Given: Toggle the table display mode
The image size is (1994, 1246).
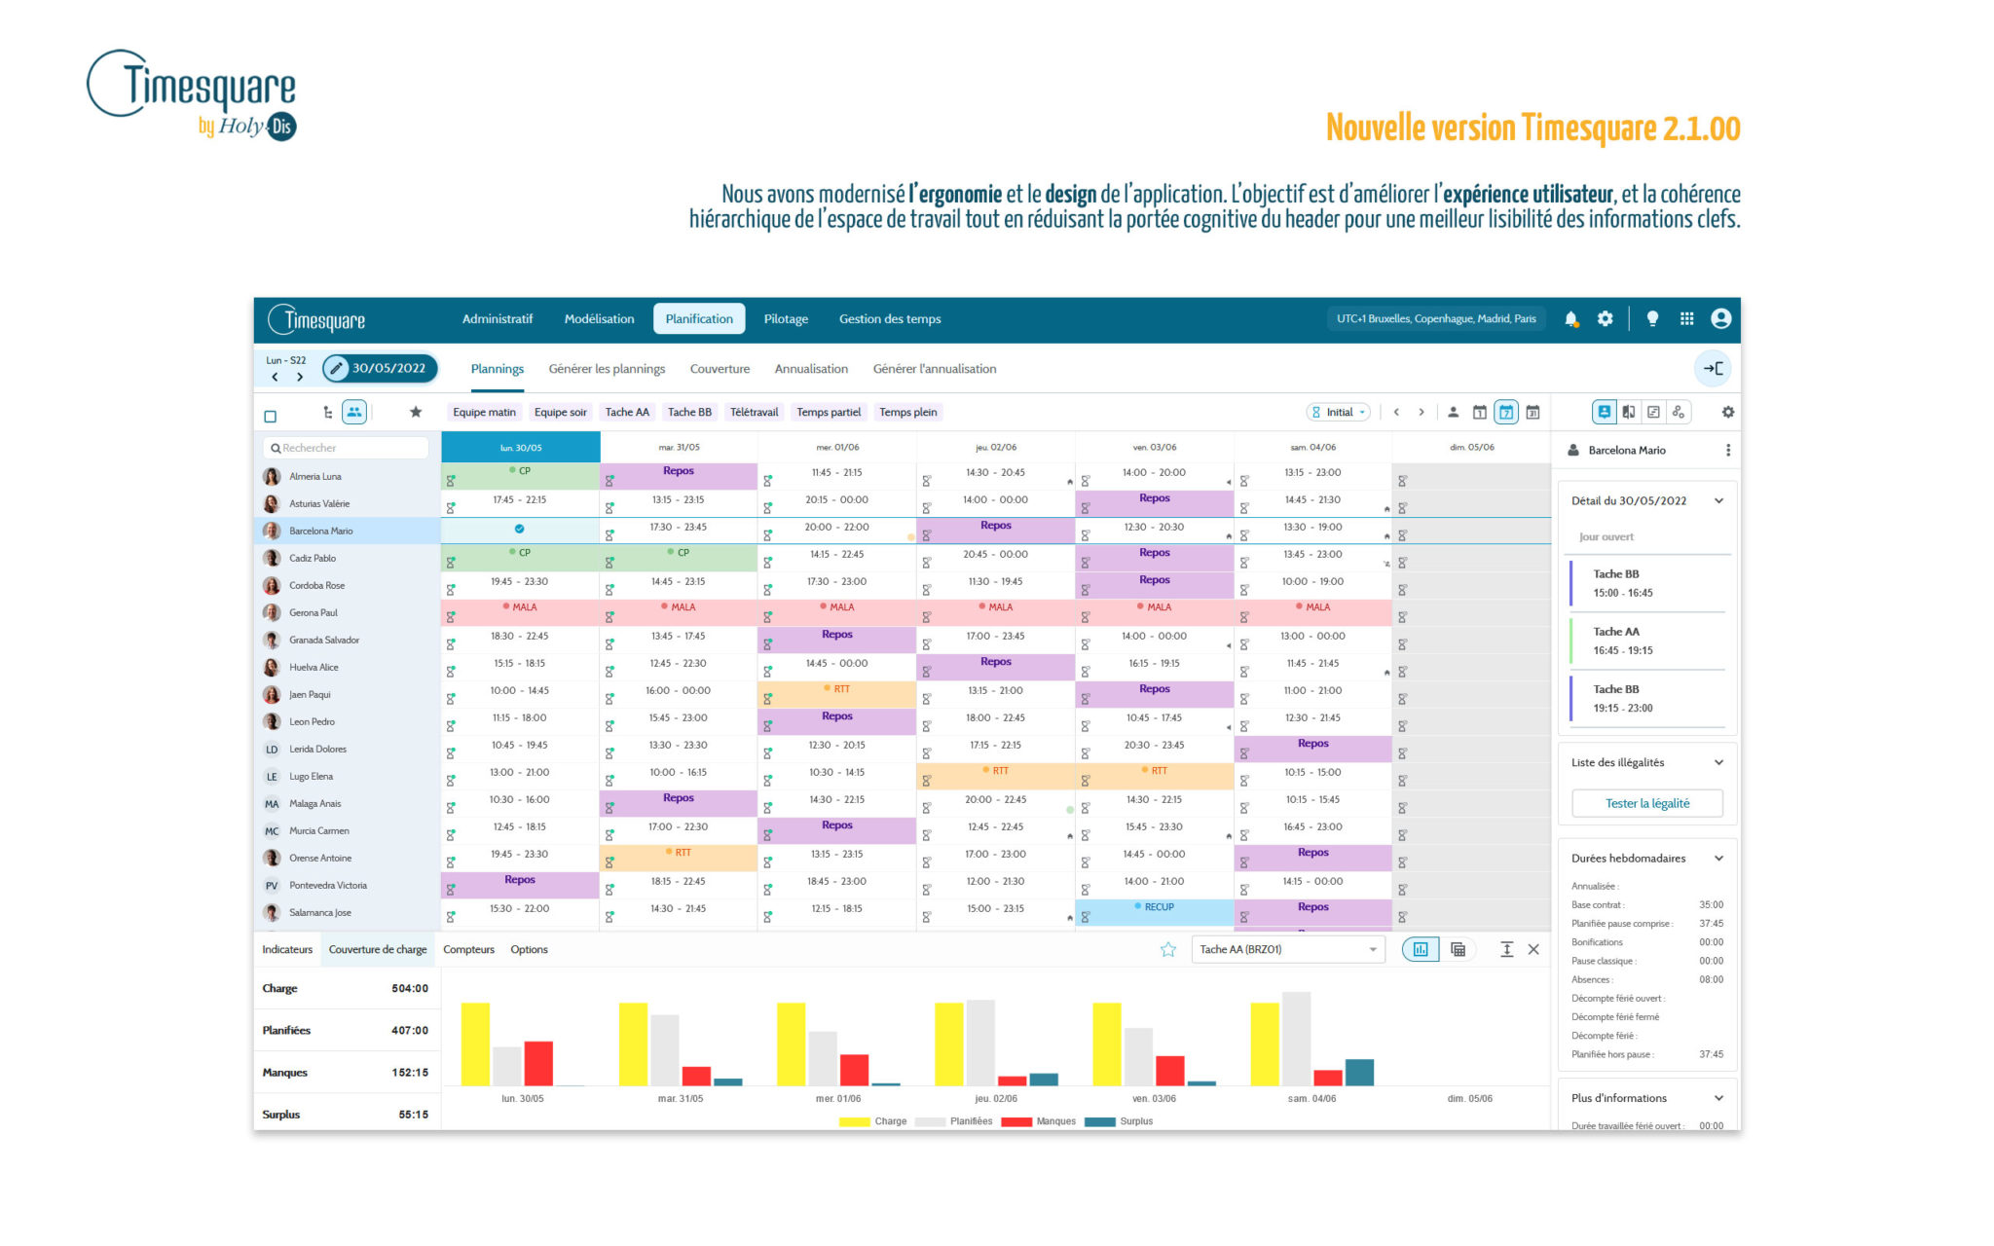Looking at the screenshot, I should [1458, 949].
